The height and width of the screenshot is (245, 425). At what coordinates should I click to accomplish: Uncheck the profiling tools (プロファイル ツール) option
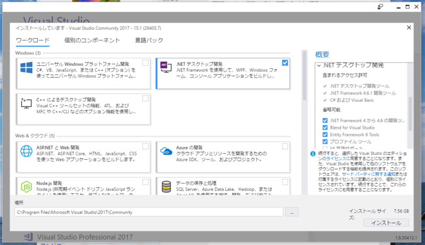(325, 142)
